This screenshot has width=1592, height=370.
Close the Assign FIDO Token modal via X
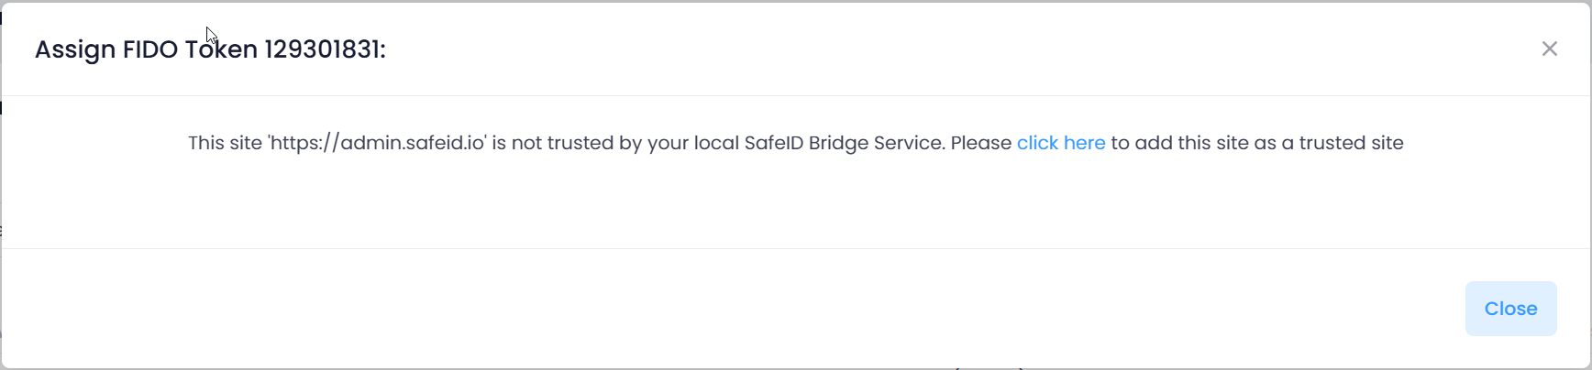[x=1549, y=49]
